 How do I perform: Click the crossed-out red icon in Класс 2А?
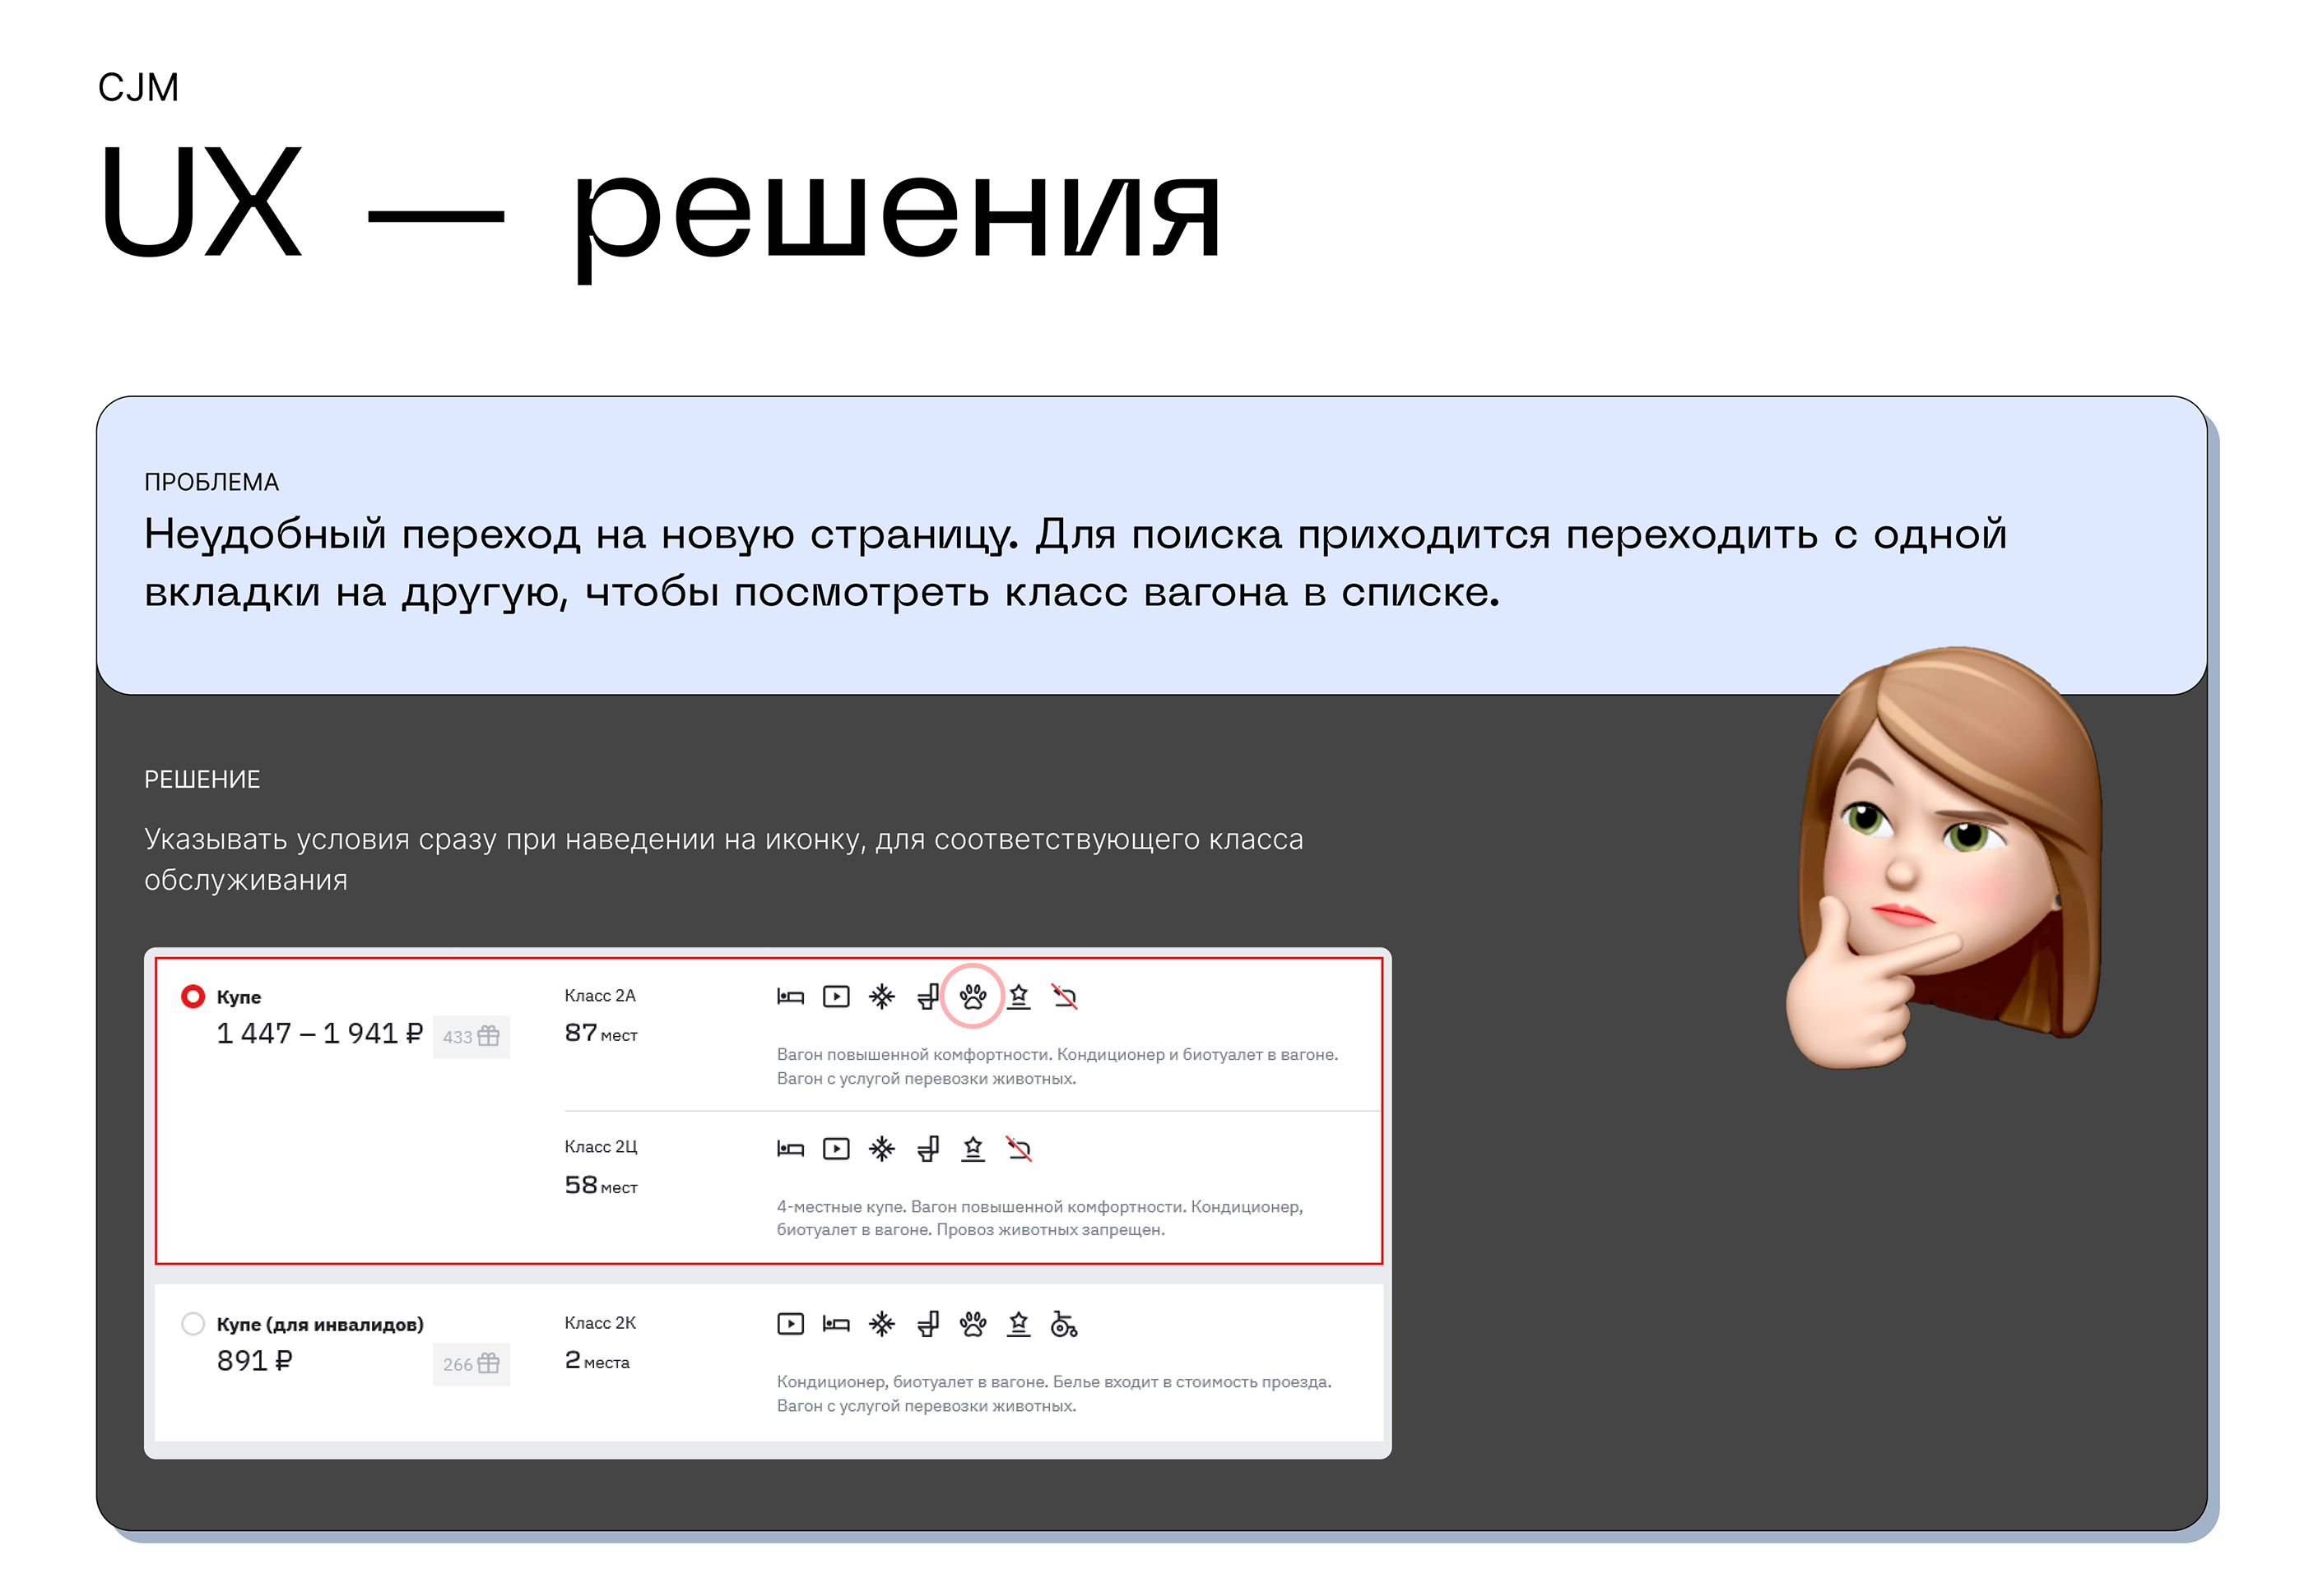click(x=1063, y=996)
